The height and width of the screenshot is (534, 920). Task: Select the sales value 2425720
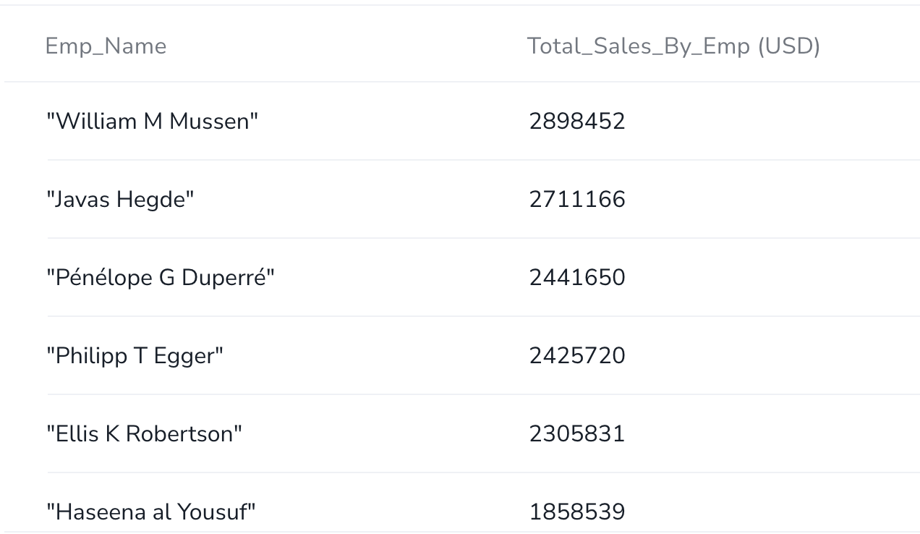pyautogui.click(x=577, y=355)
